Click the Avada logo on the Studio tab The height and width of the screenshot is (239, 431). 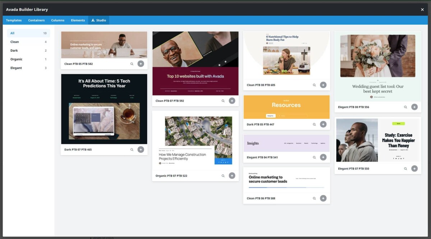[x=93, y=20]
